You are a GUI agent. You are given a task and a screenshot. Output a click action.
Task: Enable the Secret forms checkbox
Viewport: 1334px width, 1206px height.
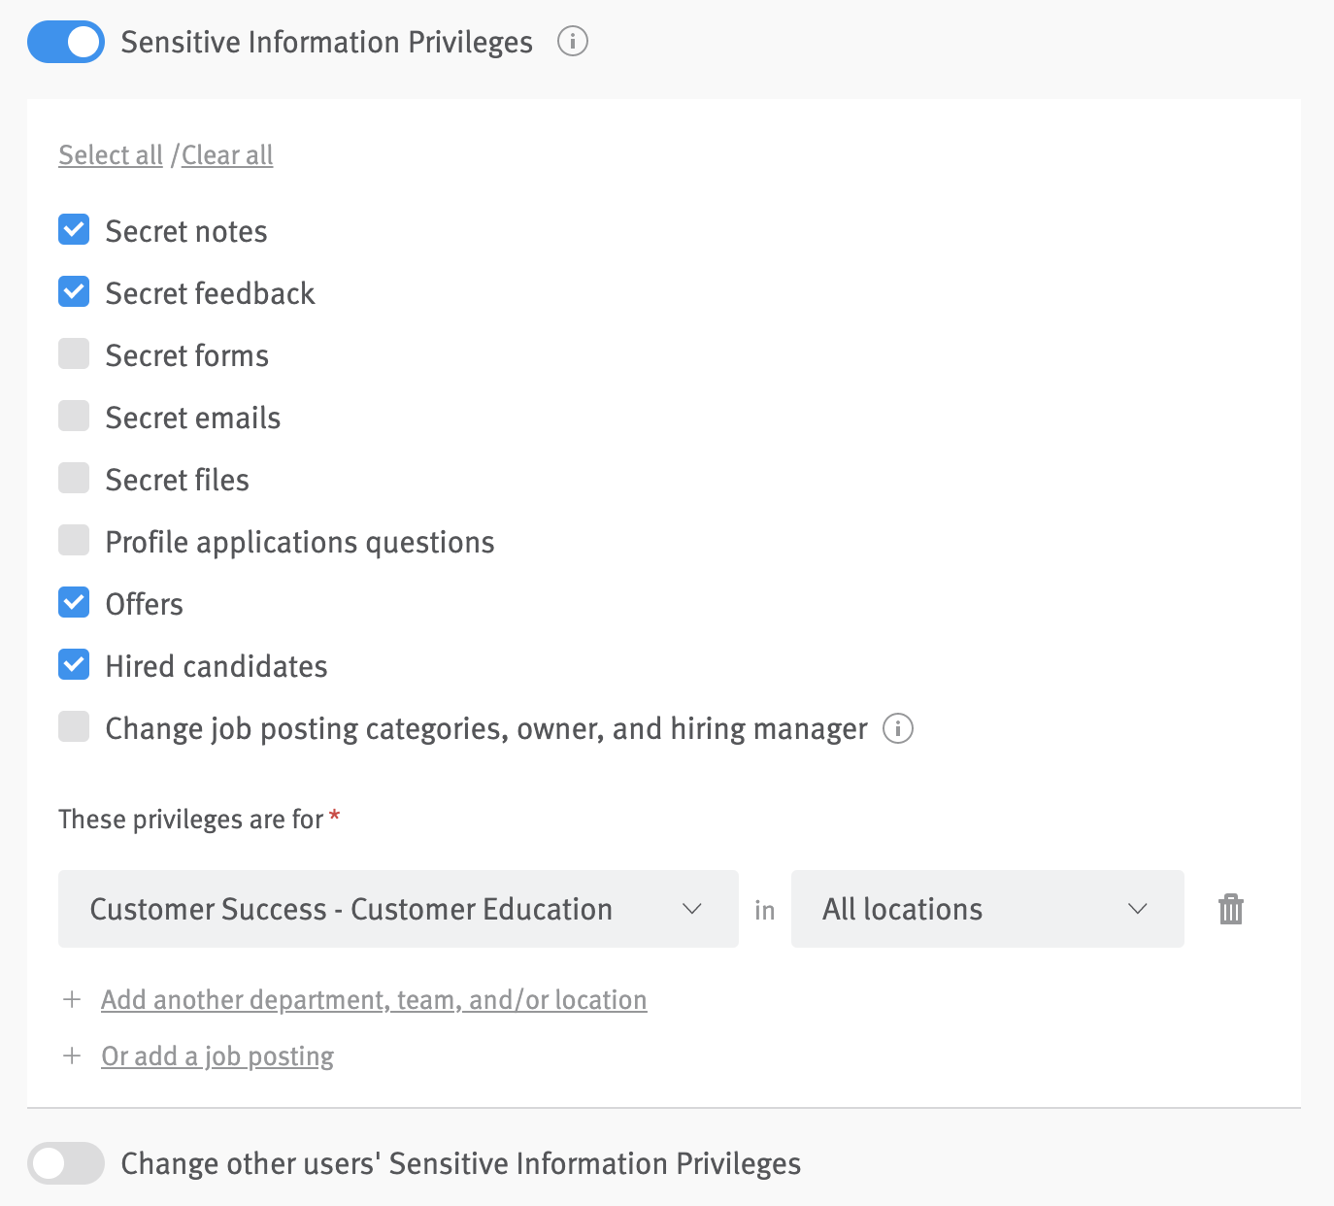tap(73, 353)
